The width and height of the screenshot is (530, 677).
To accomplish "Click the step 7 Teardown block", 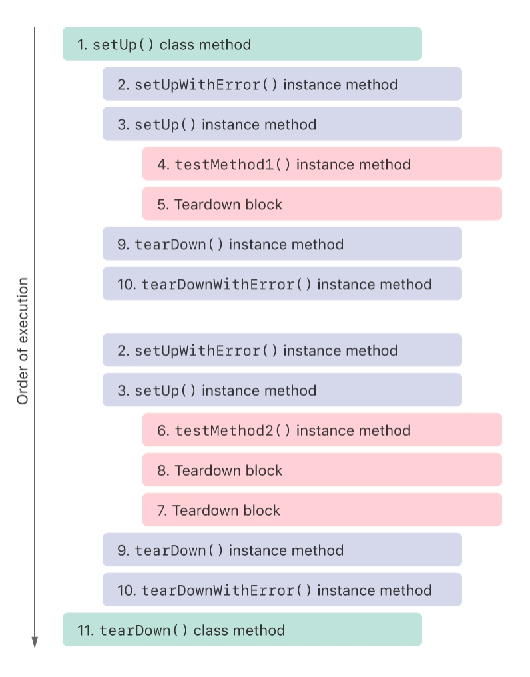I will 322,510.
